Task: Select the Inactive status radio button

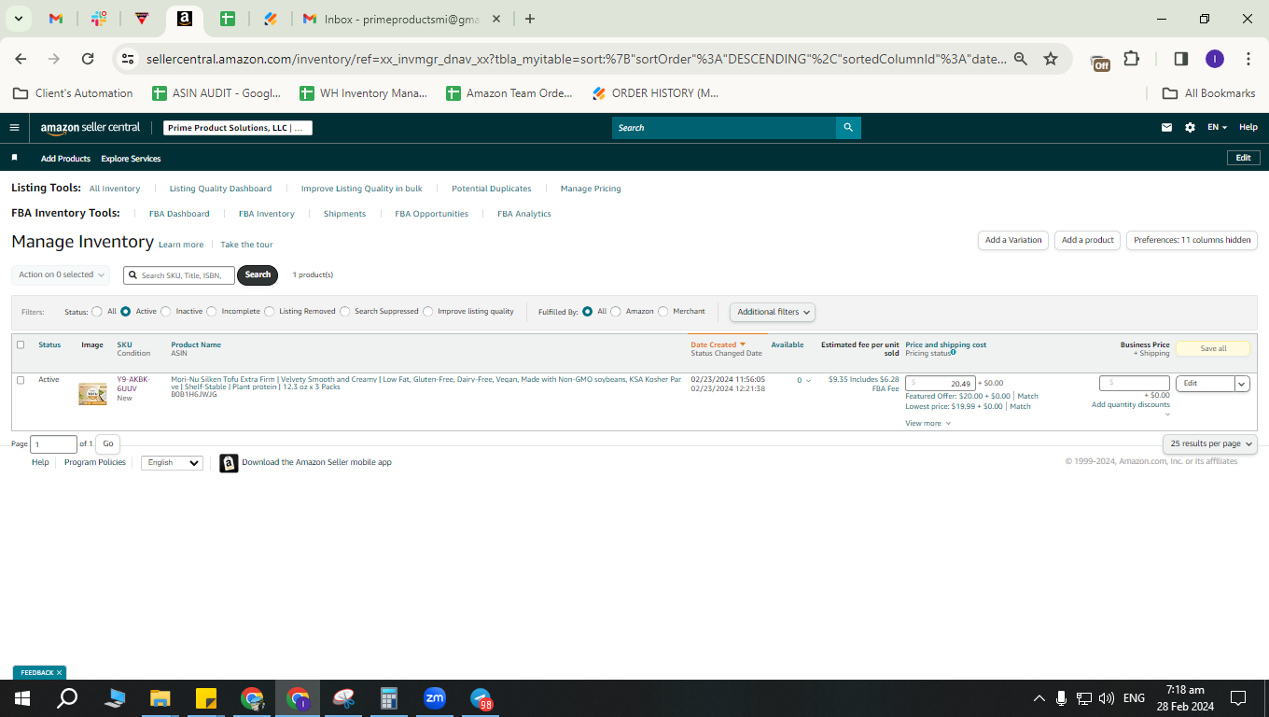Action: (166, 312)
